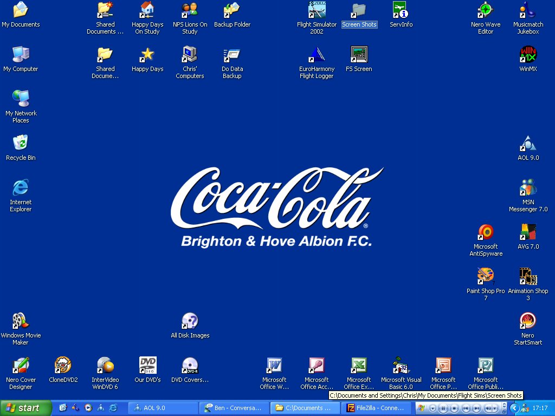Screen dimensions: 555x416
Task: Open the EuroHarmony Flight Logger icon
Action: coord(317,62)
